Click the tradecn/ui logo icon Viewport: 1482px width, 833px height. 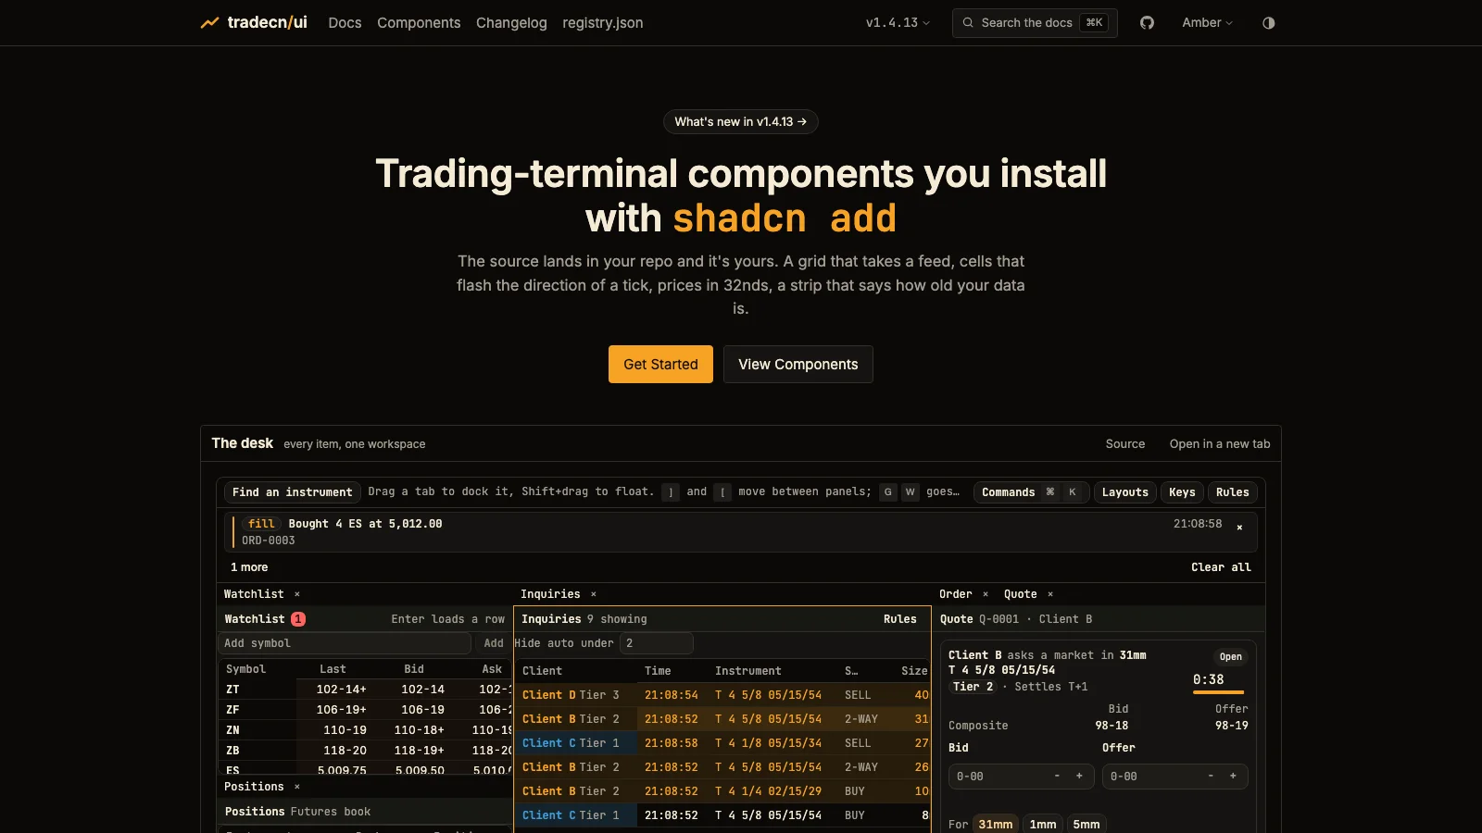click(x=210, y=22)
